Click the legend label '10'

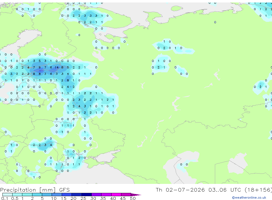coord(54,198)
